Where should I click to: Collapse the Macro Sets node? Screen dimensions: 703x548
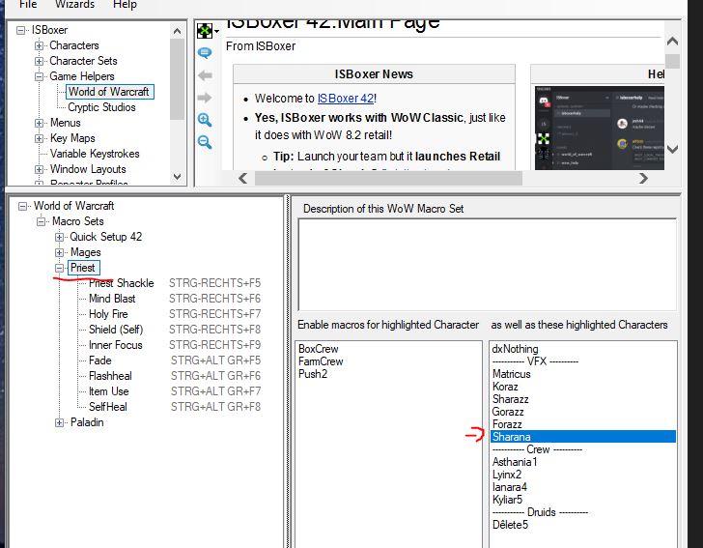click(41, 221)
